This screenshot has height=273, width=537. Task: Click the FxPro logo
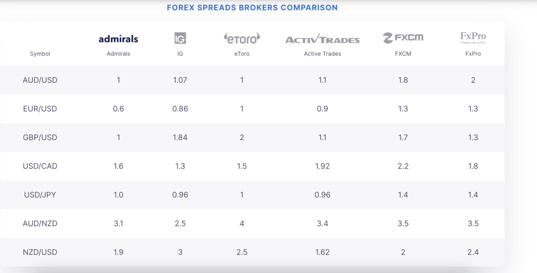pos(473,38)
